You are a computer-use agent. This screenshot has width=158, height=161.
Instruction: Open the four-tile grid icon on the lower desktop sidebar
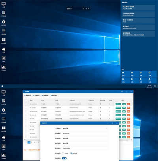tap(4, 128)
